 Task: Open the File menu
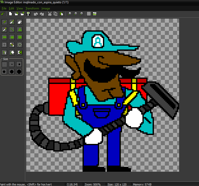pyautogui.click(x=4, y=8)
